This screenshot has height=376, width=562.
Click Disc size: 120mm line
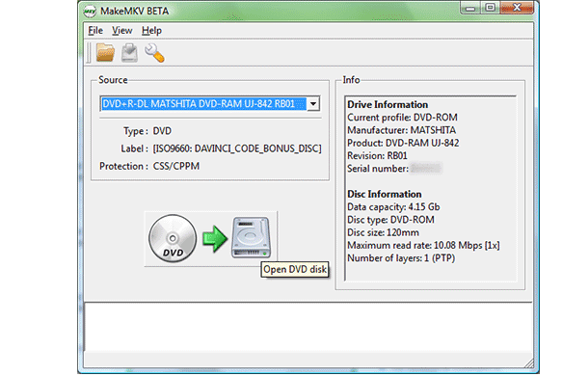pos(383,232)
